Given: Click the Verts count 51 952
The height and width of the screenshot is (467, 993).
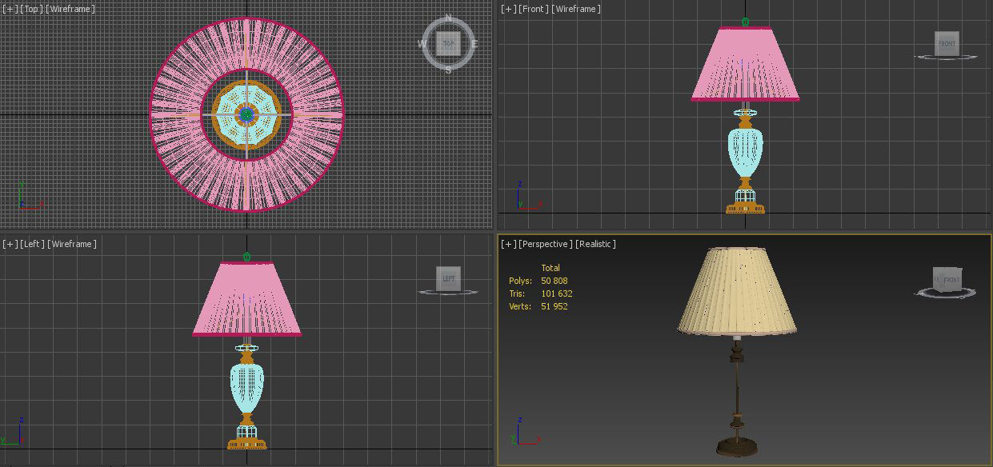Looking at the screenshot, I should [555, 306].
